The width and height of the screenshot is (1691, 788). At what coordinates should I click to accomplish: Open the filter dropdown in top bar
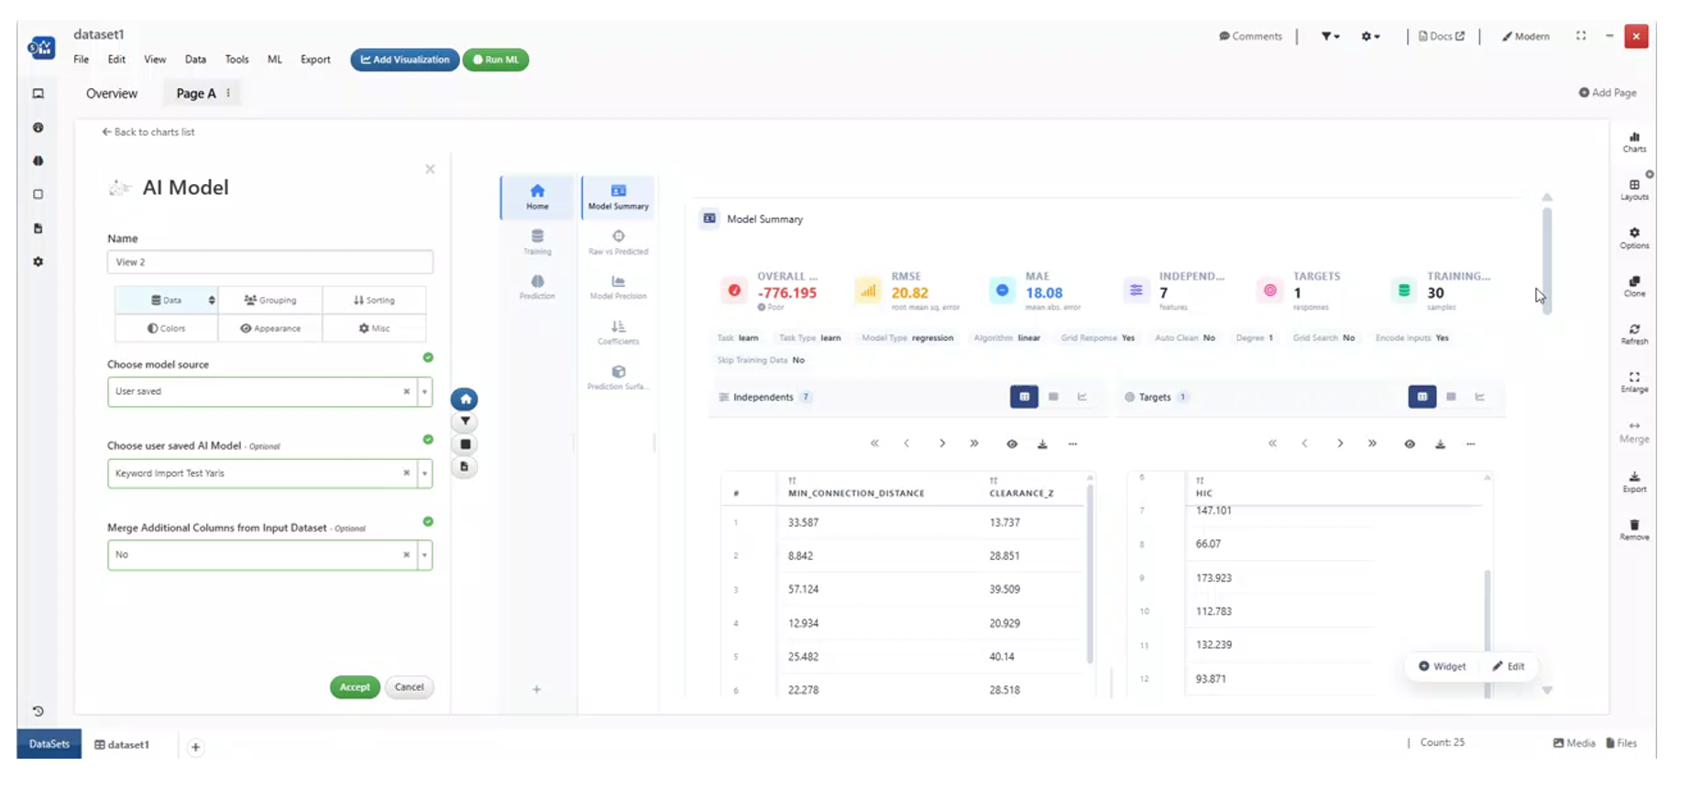(1330, 37)
